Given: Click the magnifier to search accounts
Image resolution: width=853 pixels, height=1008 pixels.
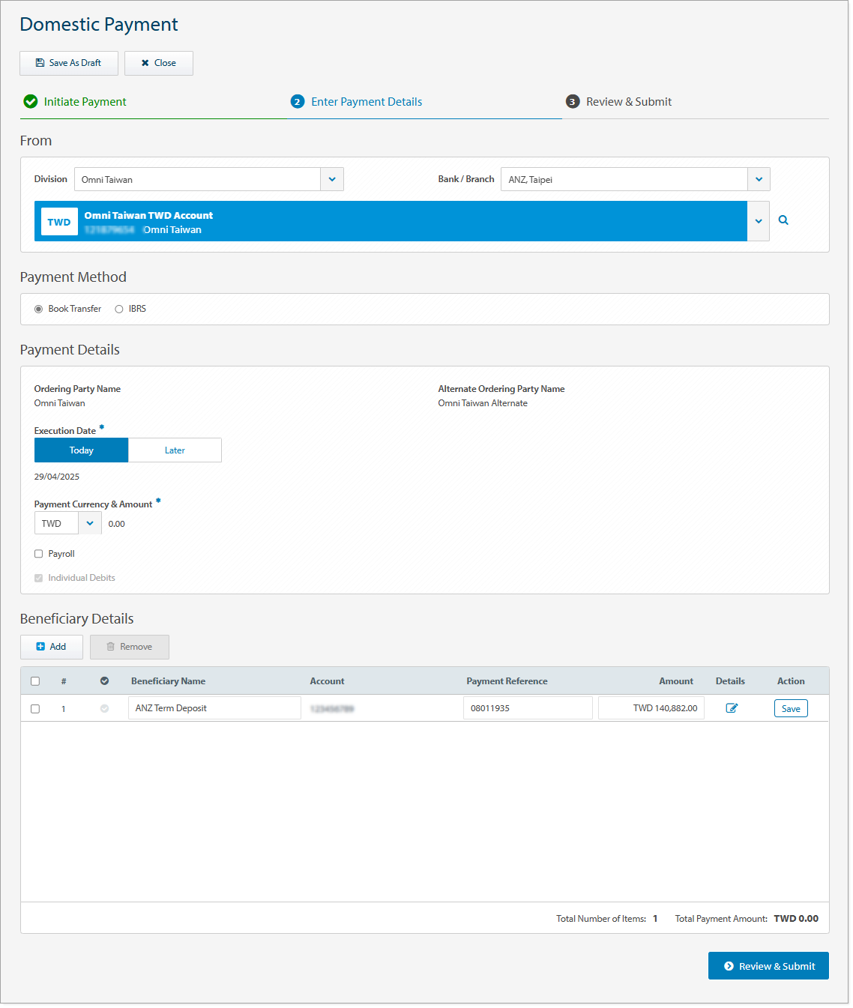Looking at the screenshot, I should pos(783,221).
